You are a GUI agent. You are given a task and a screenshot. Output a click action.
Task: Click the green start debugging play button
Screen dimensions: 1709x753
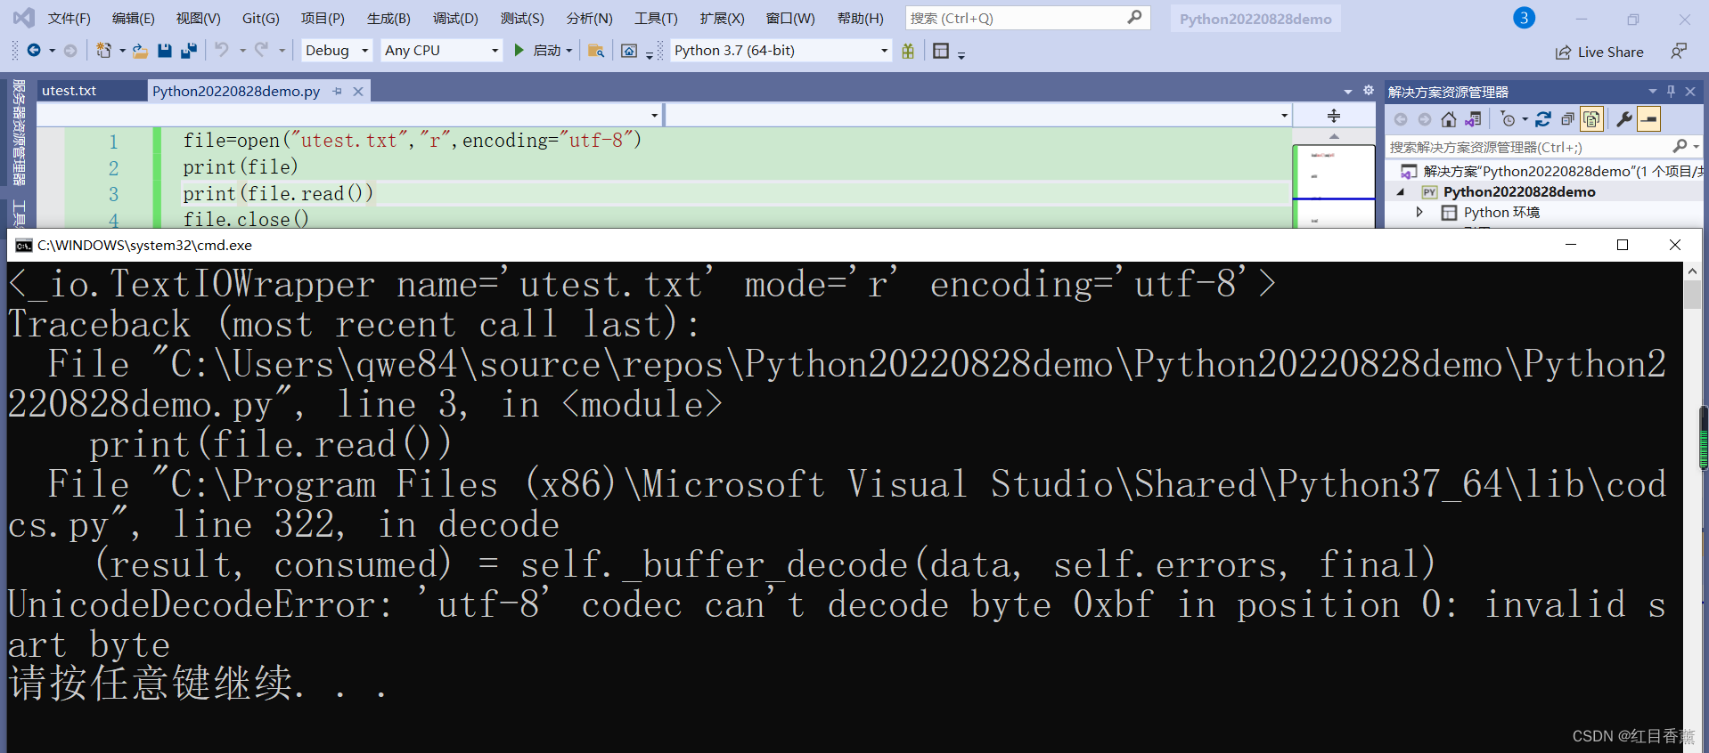519,51
